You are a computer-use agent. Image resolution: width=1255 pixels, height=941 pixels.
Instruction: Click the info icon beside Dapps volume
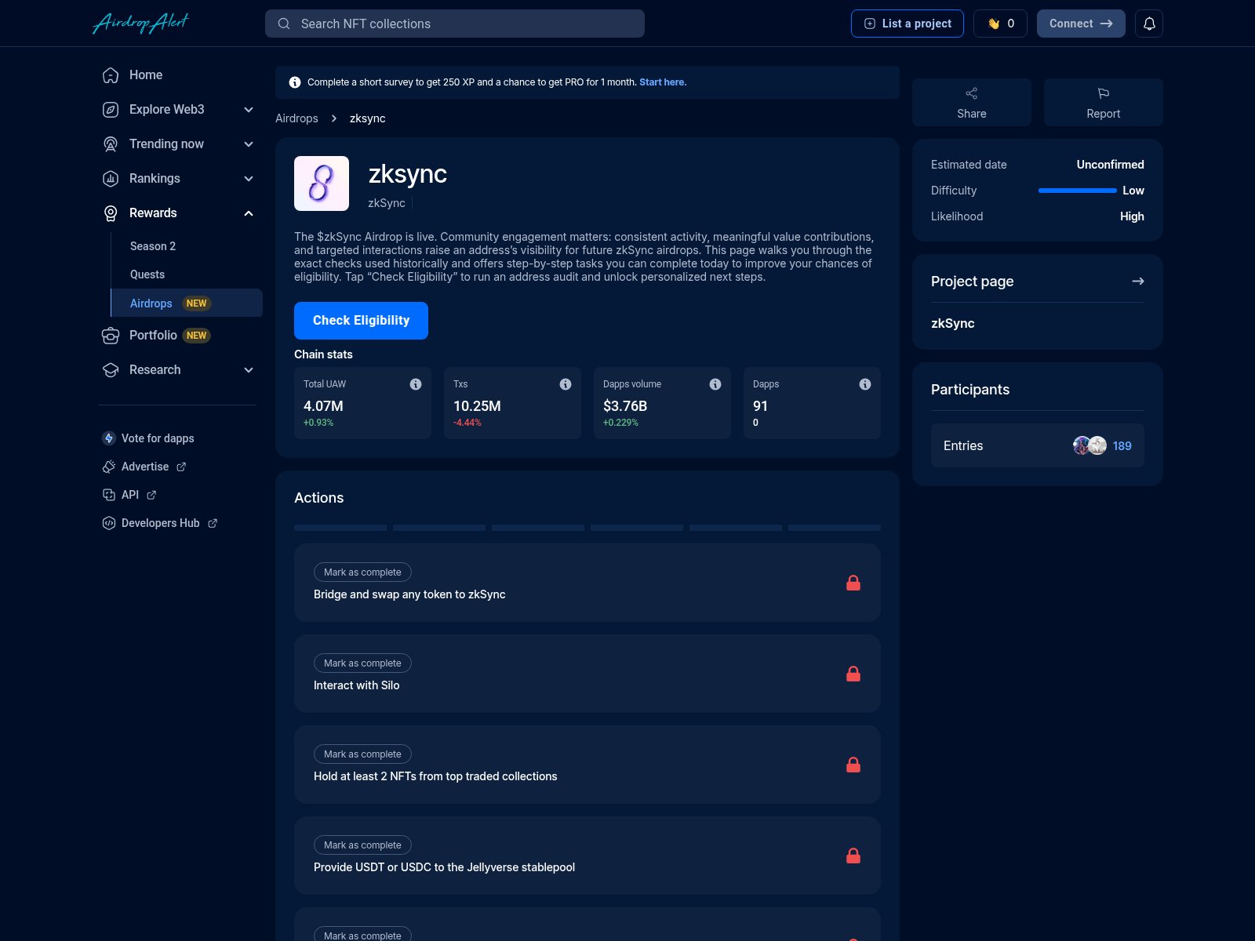point(715,384)
